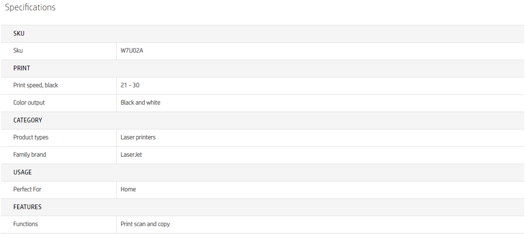This screenshot has height=234, width=525.
Task: Click the USAGE section header
Action: tap(22, 172)
